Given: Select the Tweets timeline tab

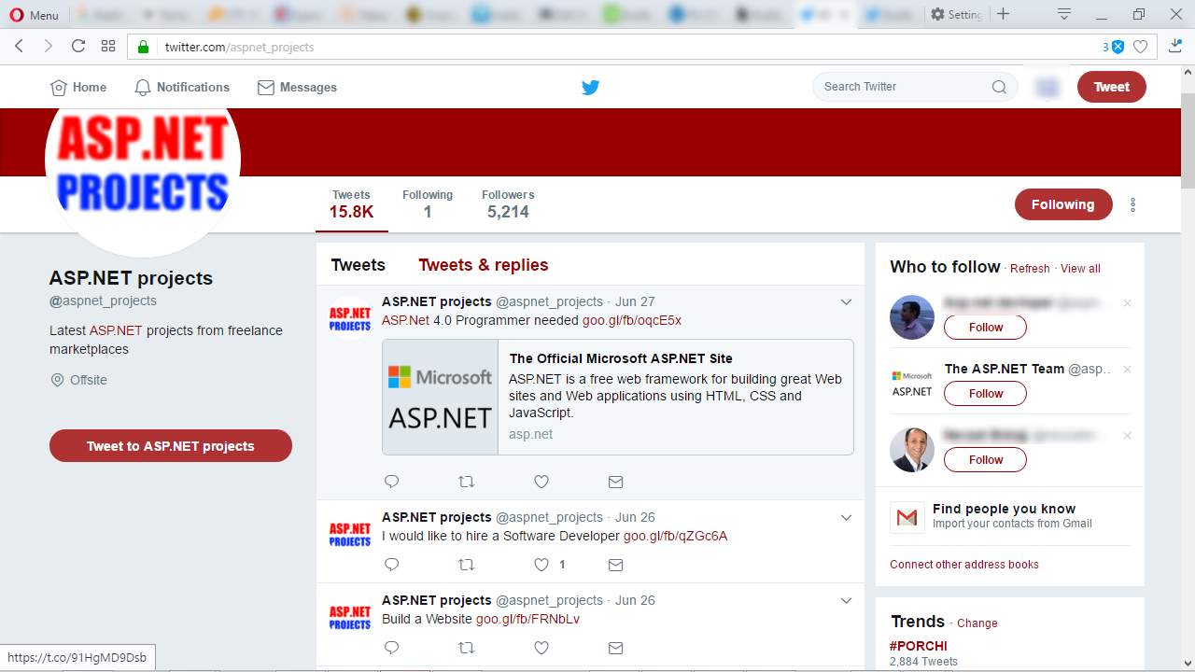Looking at the screenshot, I should click(x=358, y=265).
